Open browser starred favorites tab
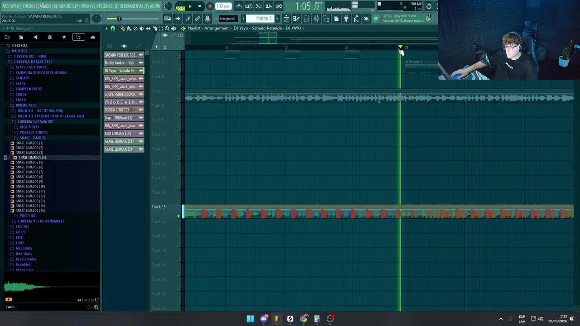This screenshot has height=326, width=580. tap(64, 37)
